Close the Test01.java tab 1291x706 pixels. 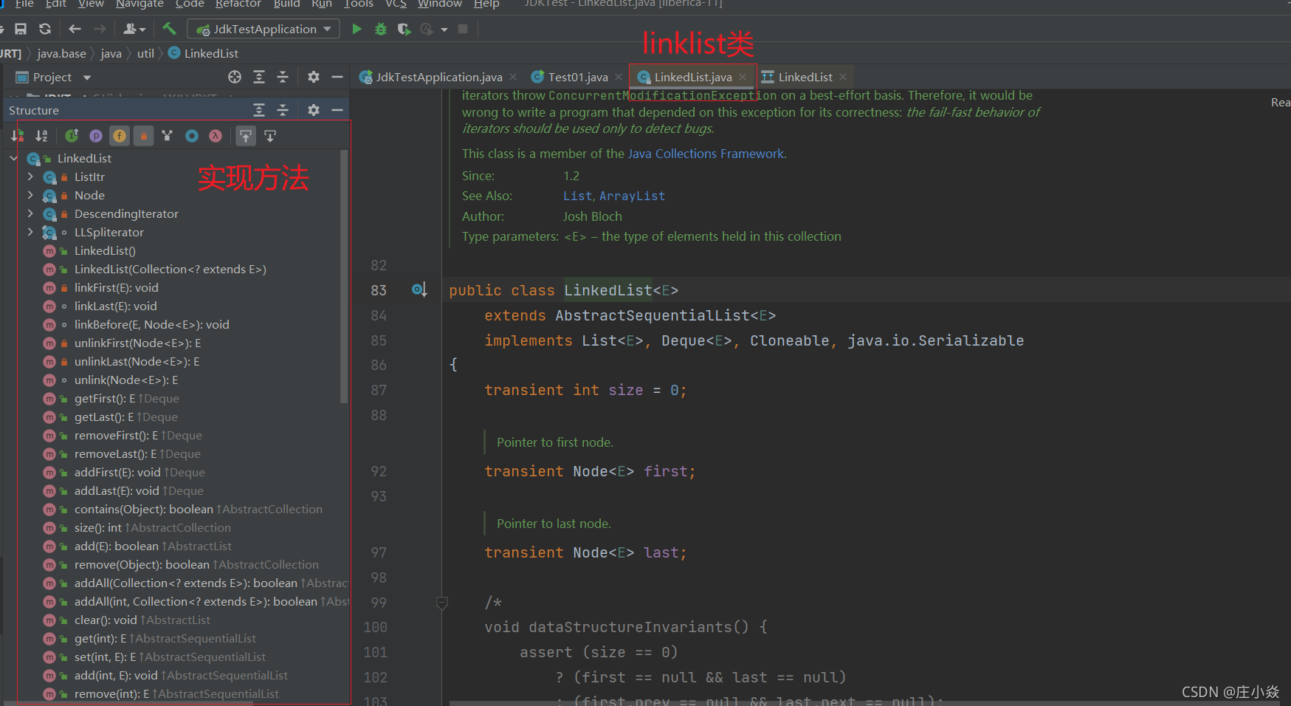619,77
